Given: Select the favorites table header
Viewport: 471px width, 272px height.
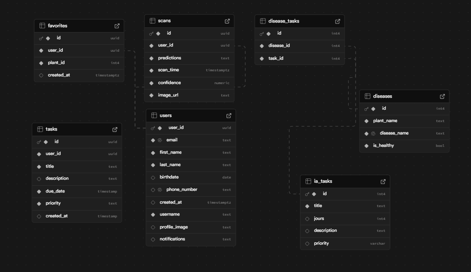Looking at the screenshot, I should [79, 26].
